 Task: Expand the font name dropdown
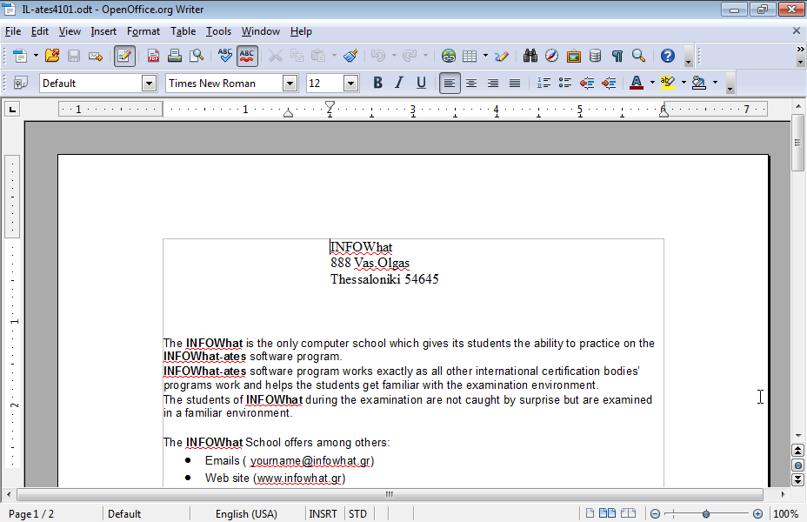[290, 83]
